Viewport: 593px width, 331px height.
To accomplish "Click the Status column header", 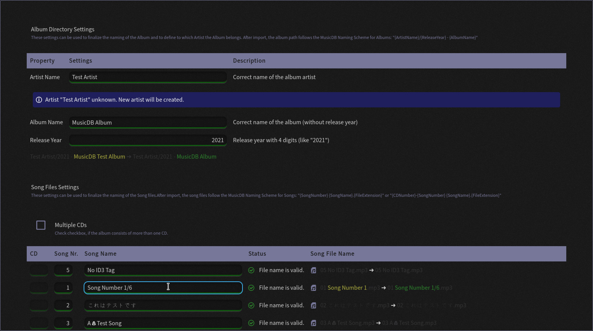I will 257,254.
